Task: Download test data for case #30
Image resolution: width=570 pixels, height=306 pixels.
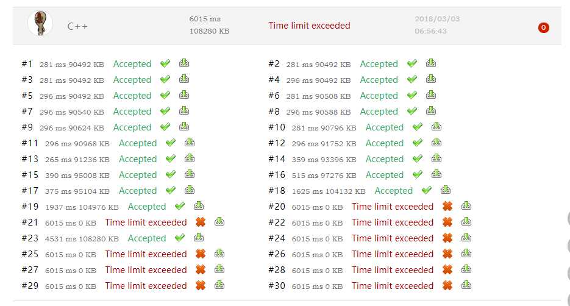Action: tap(466, 285)
